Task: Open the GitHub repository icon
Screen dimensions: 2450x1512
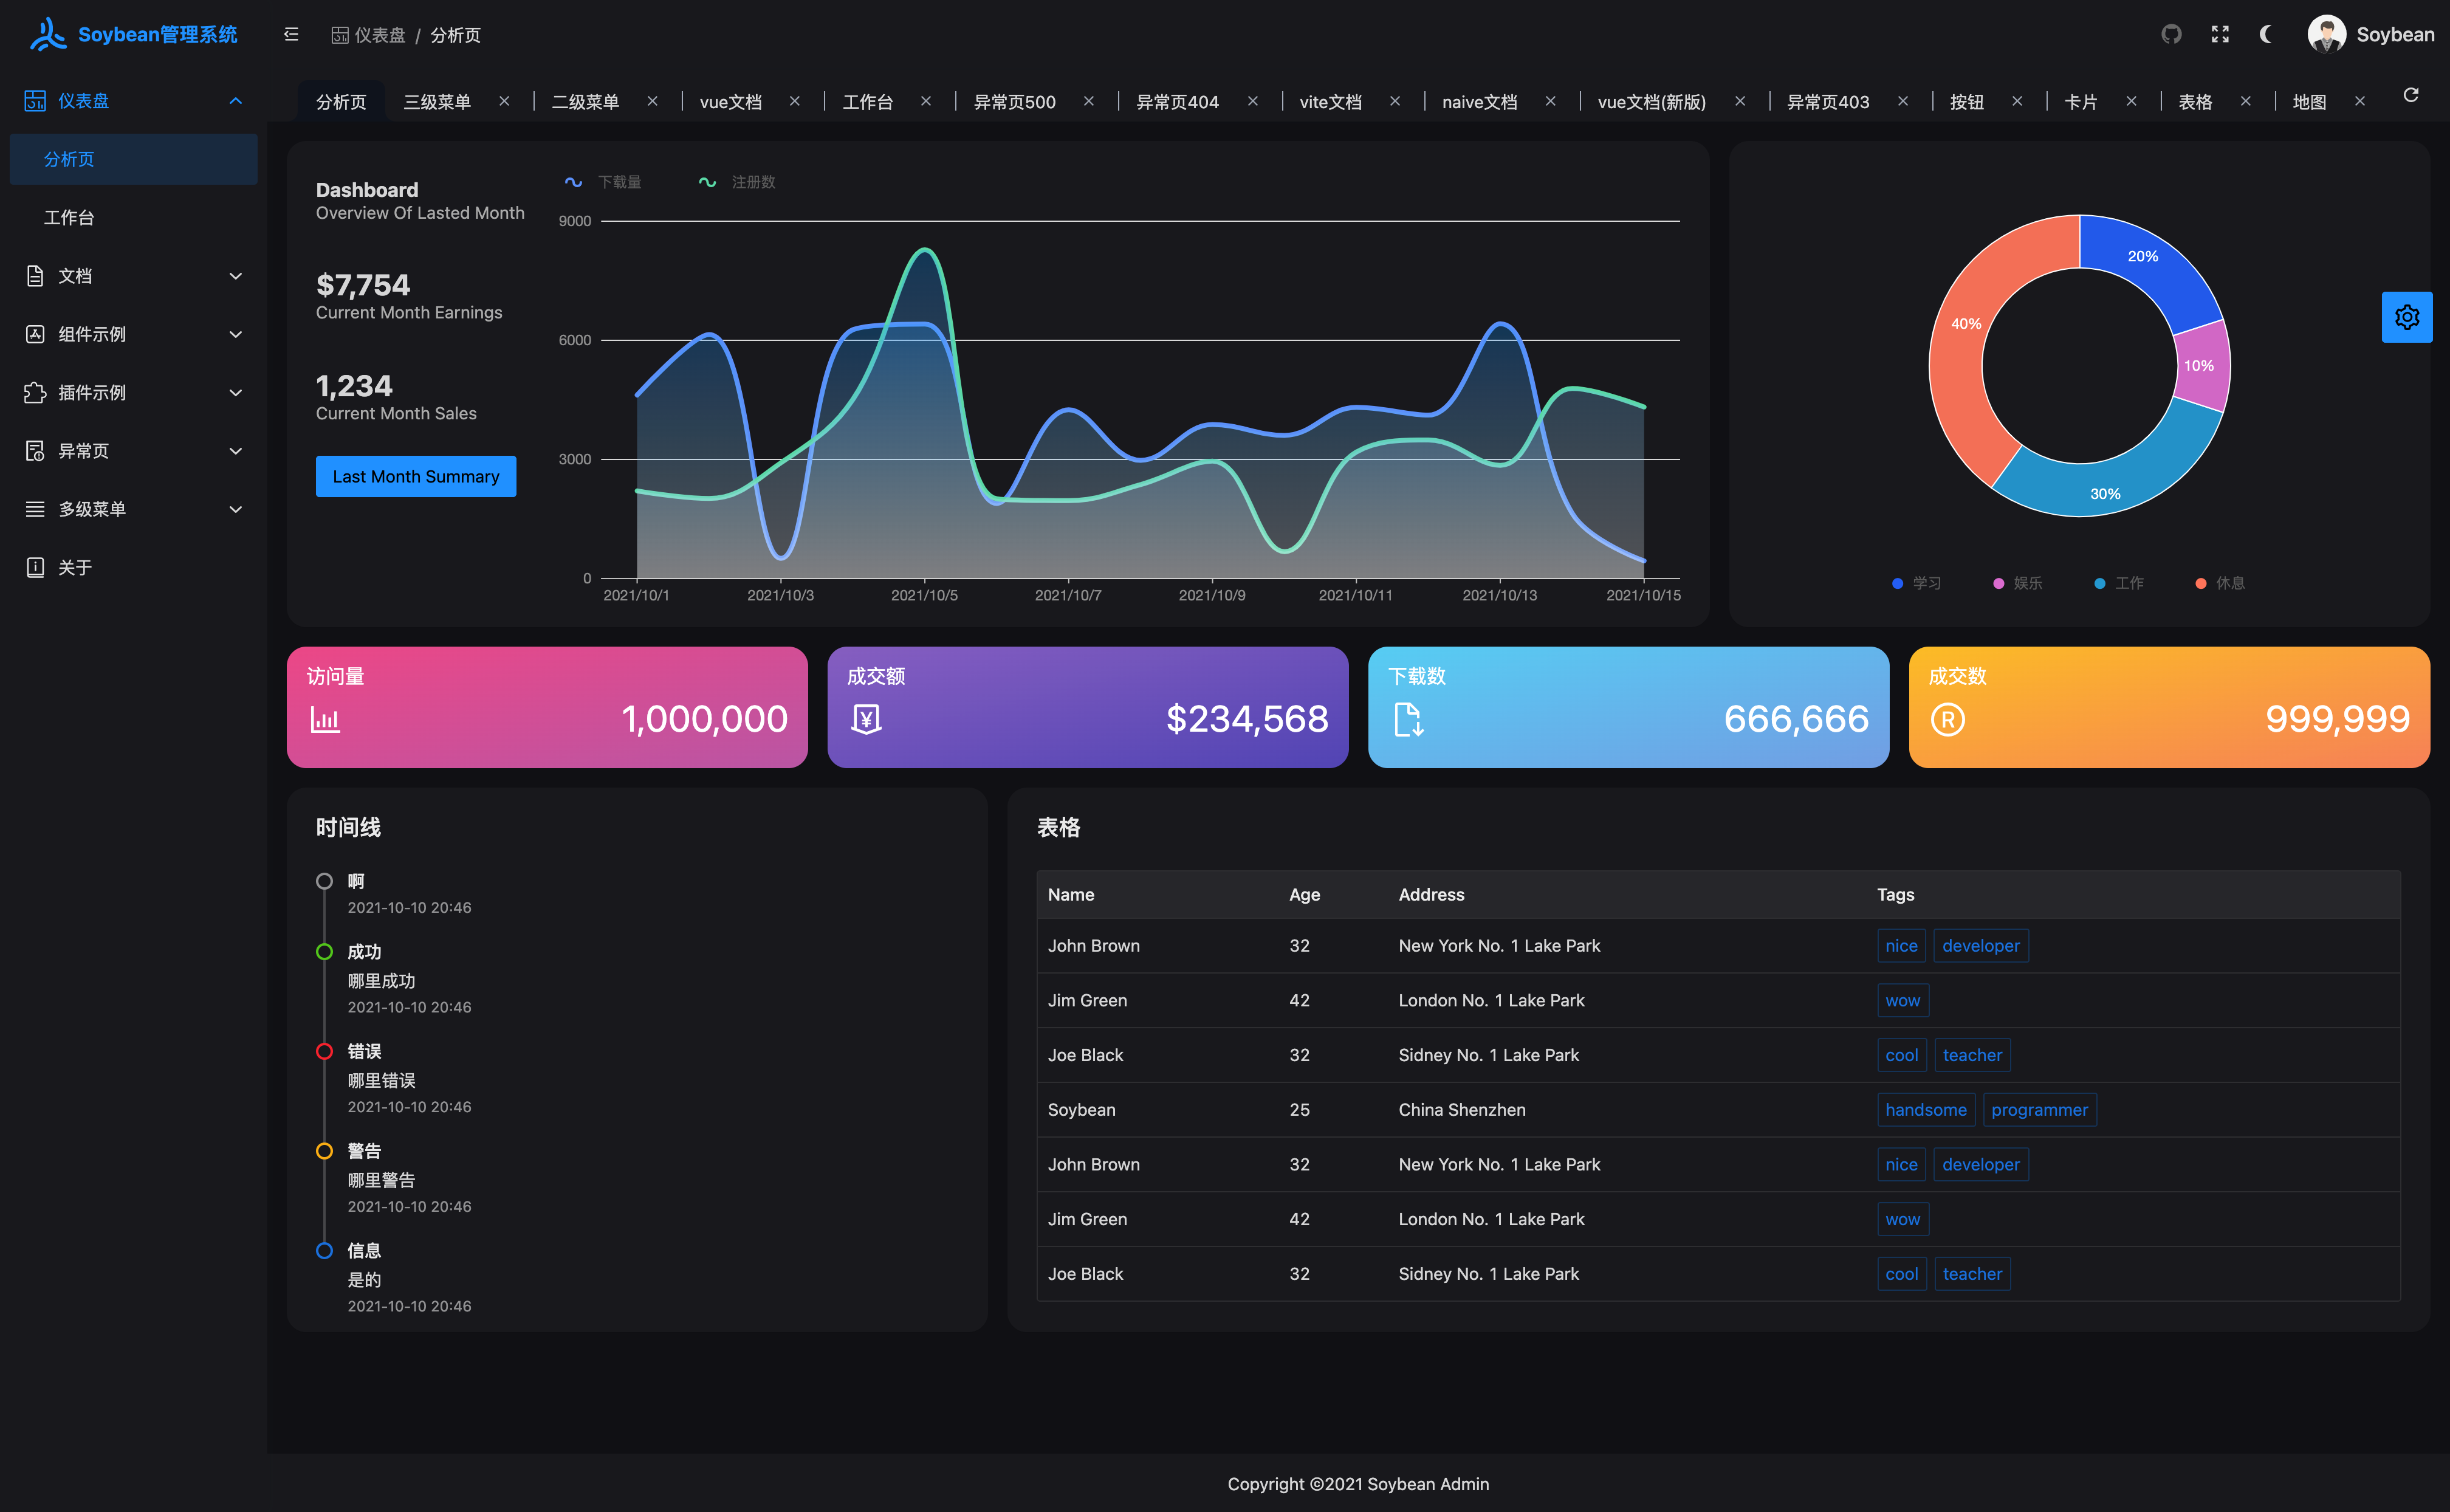Action: tap(2171, 35)
